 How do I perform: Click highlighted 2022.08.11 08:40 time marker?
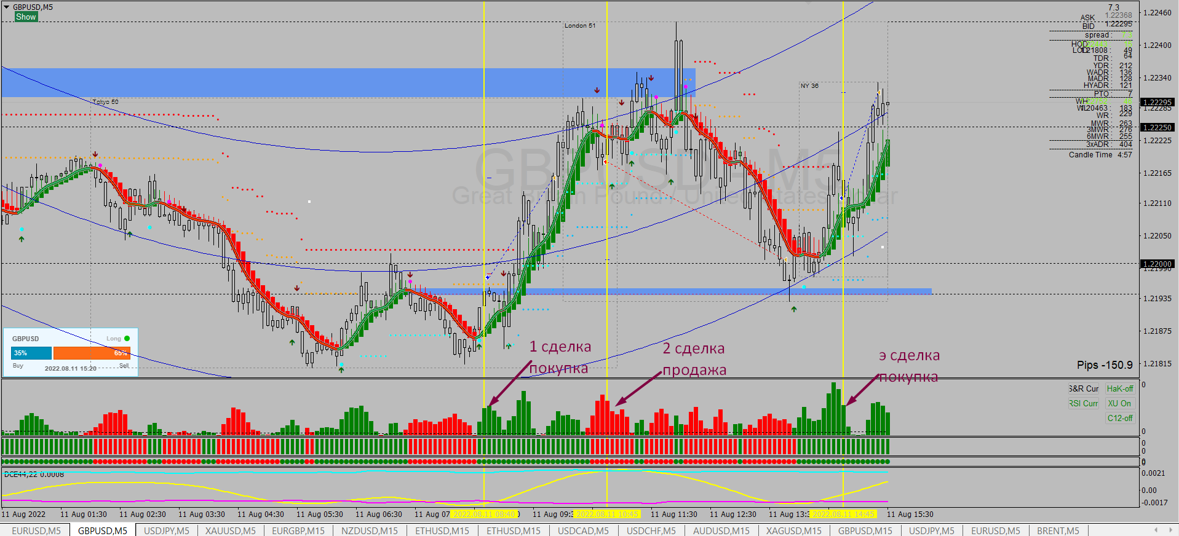tap(484, 514)
